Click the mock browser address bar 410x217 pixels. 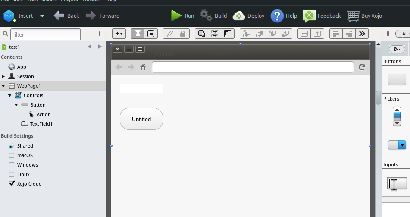point(253,67)
